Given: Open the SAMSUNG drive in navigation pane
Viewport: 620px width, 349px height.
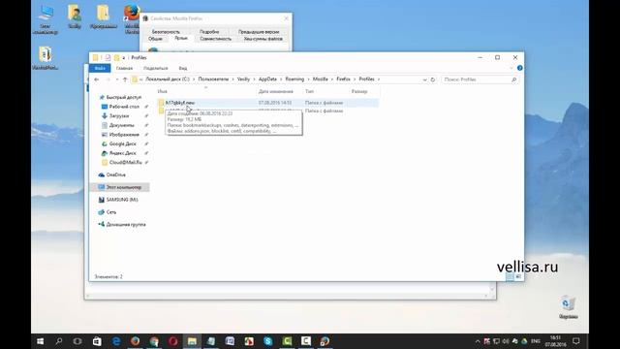Looking at the screenshot, I should (122, 200).
